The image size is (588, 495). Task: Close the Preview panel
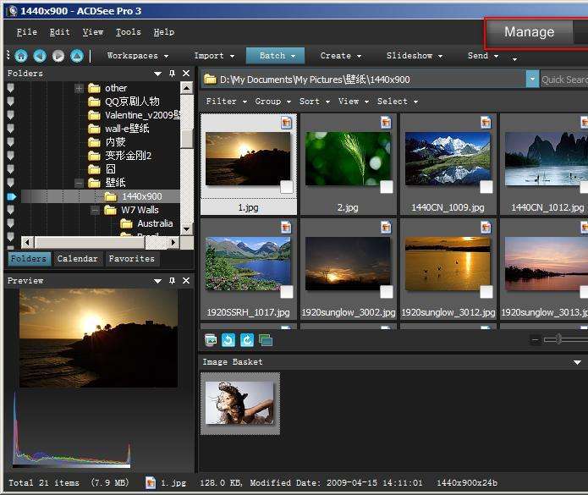[x=186, y=281]
